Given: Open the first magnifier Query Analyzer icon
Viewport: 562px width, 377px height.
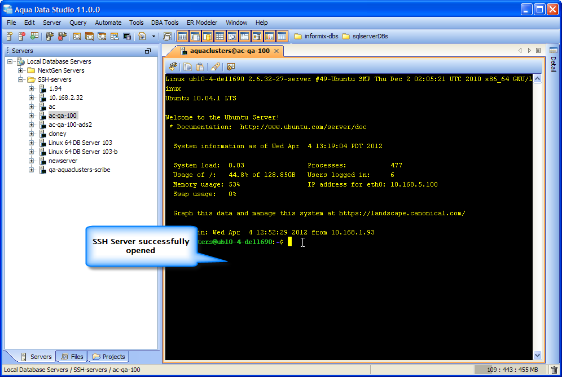Looking at the screenshot, I should (77, 36).
